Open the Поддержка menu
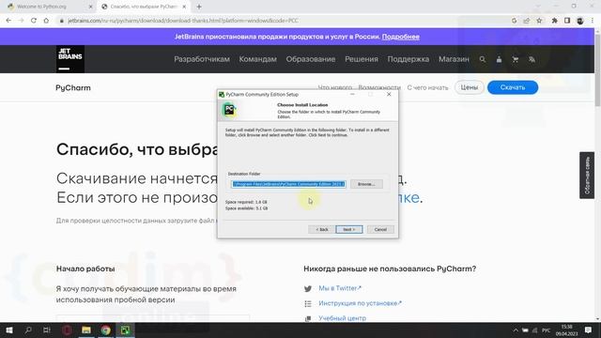Image resolution: width=601 pixels, height=338 pixels. pyautogui.click(x=408, y=59)
